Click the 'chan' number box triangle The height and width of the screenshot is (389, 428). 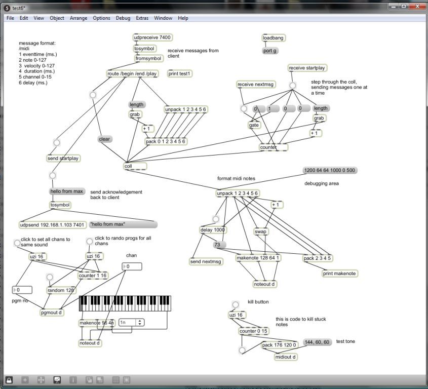click(125, 266)
